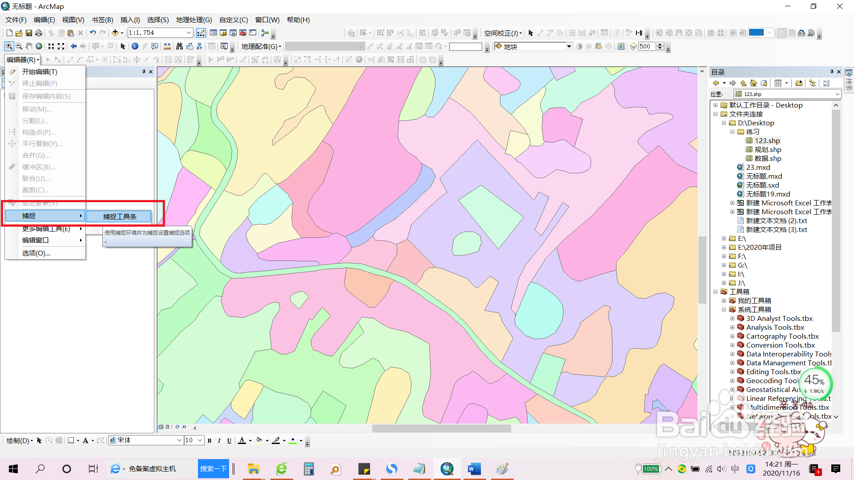854x480 pixels.
Task: Open the Find binoculars tool
Action: (x=179, y=46)
